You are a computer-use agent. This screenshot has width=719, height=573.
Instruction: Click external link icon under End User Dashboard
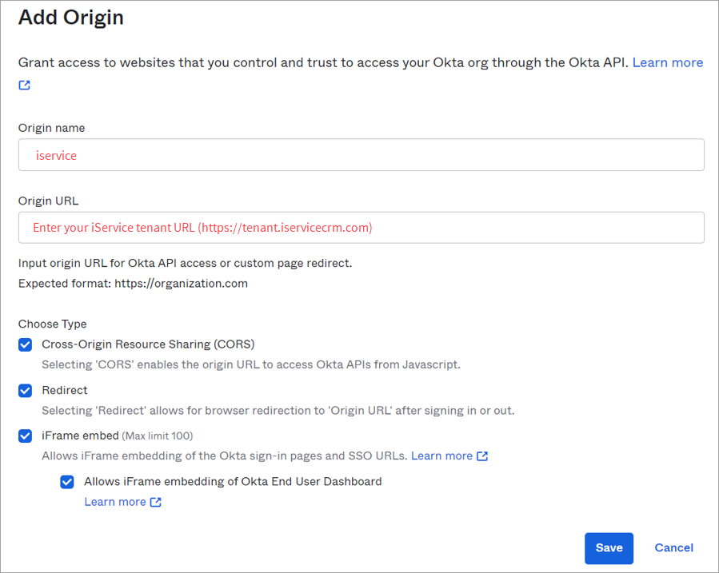[156, 502]
